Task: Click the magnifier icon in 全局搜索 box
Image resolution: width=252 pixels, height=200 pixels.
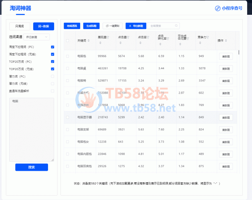Action: (176, 26)
